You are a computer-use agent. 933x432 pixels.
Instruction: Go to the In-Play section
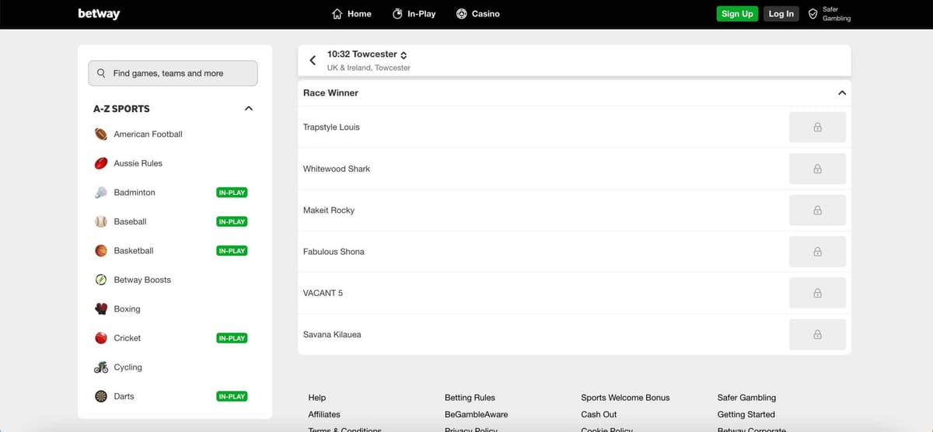(x=414, y=14)
